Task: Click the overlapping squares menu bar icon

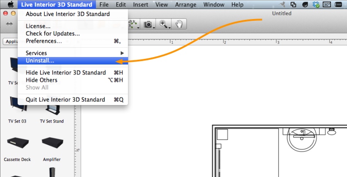Action: [x=294, y=4]
